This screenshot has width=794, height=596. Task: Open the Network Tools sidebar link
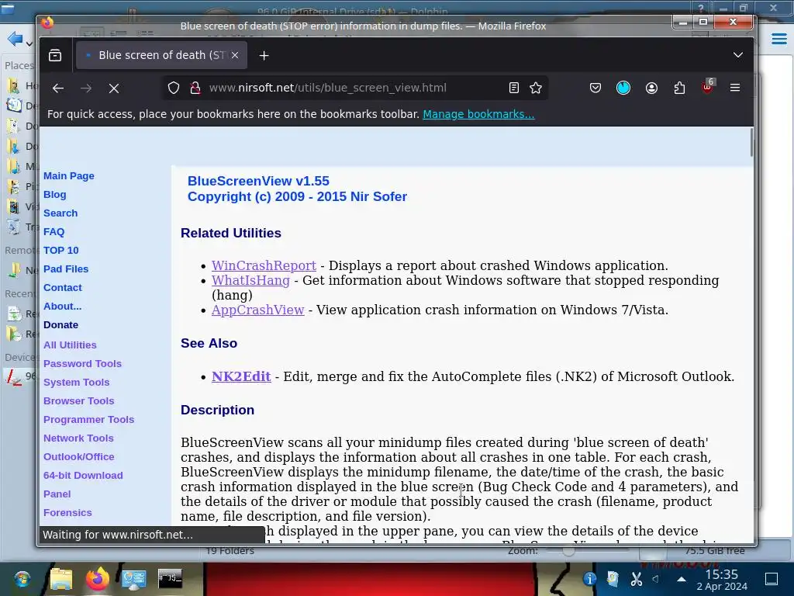pyautogui.click(x=78, y=438)
